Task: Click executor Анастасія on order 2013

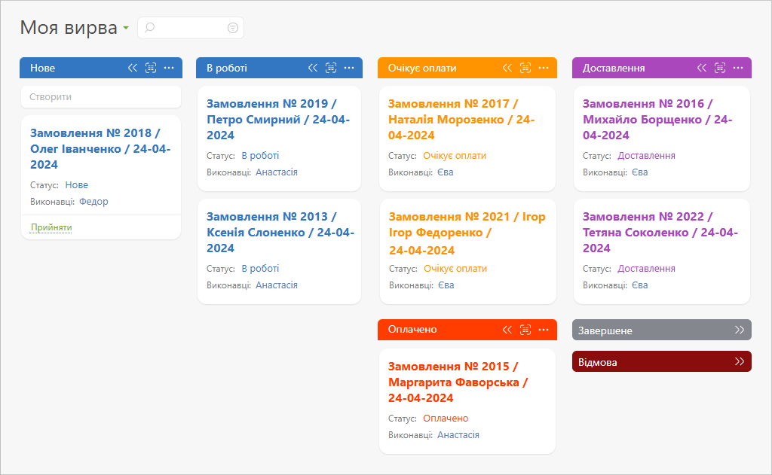Action: point(277,285)
